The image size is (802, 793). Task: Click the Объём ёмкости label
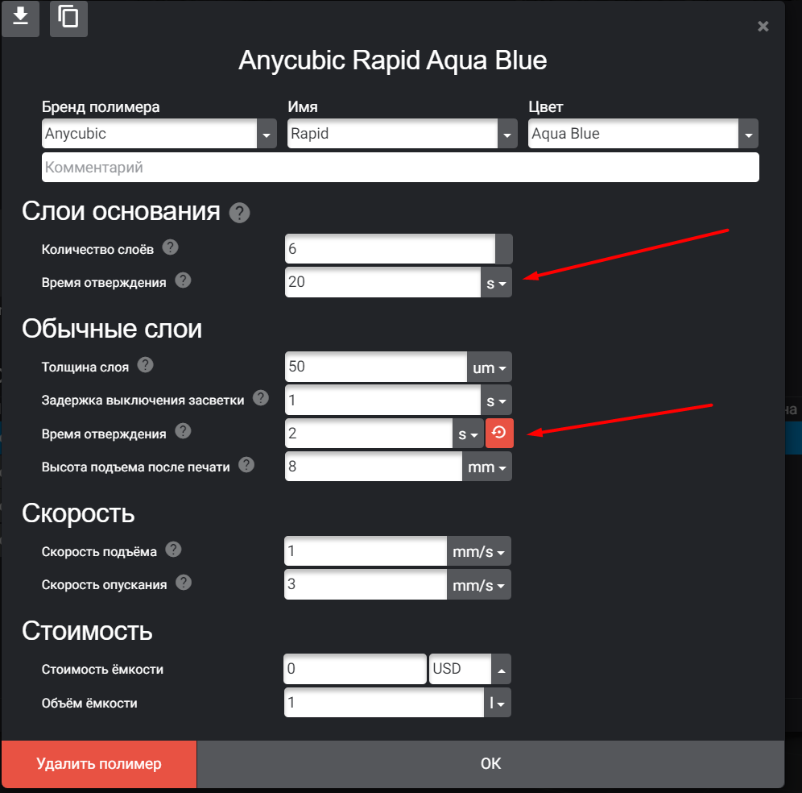click(89, 704)
